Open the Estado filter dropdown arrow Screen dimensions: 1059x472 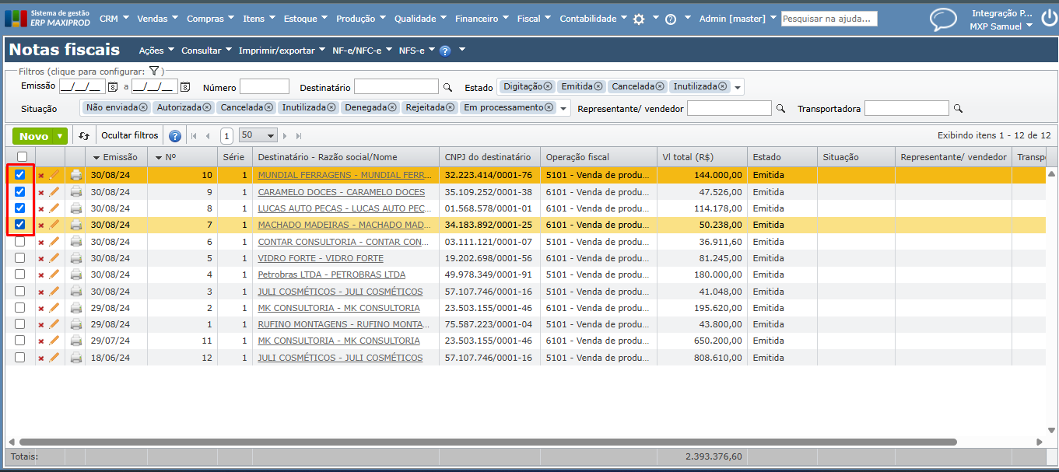(738, 87)
